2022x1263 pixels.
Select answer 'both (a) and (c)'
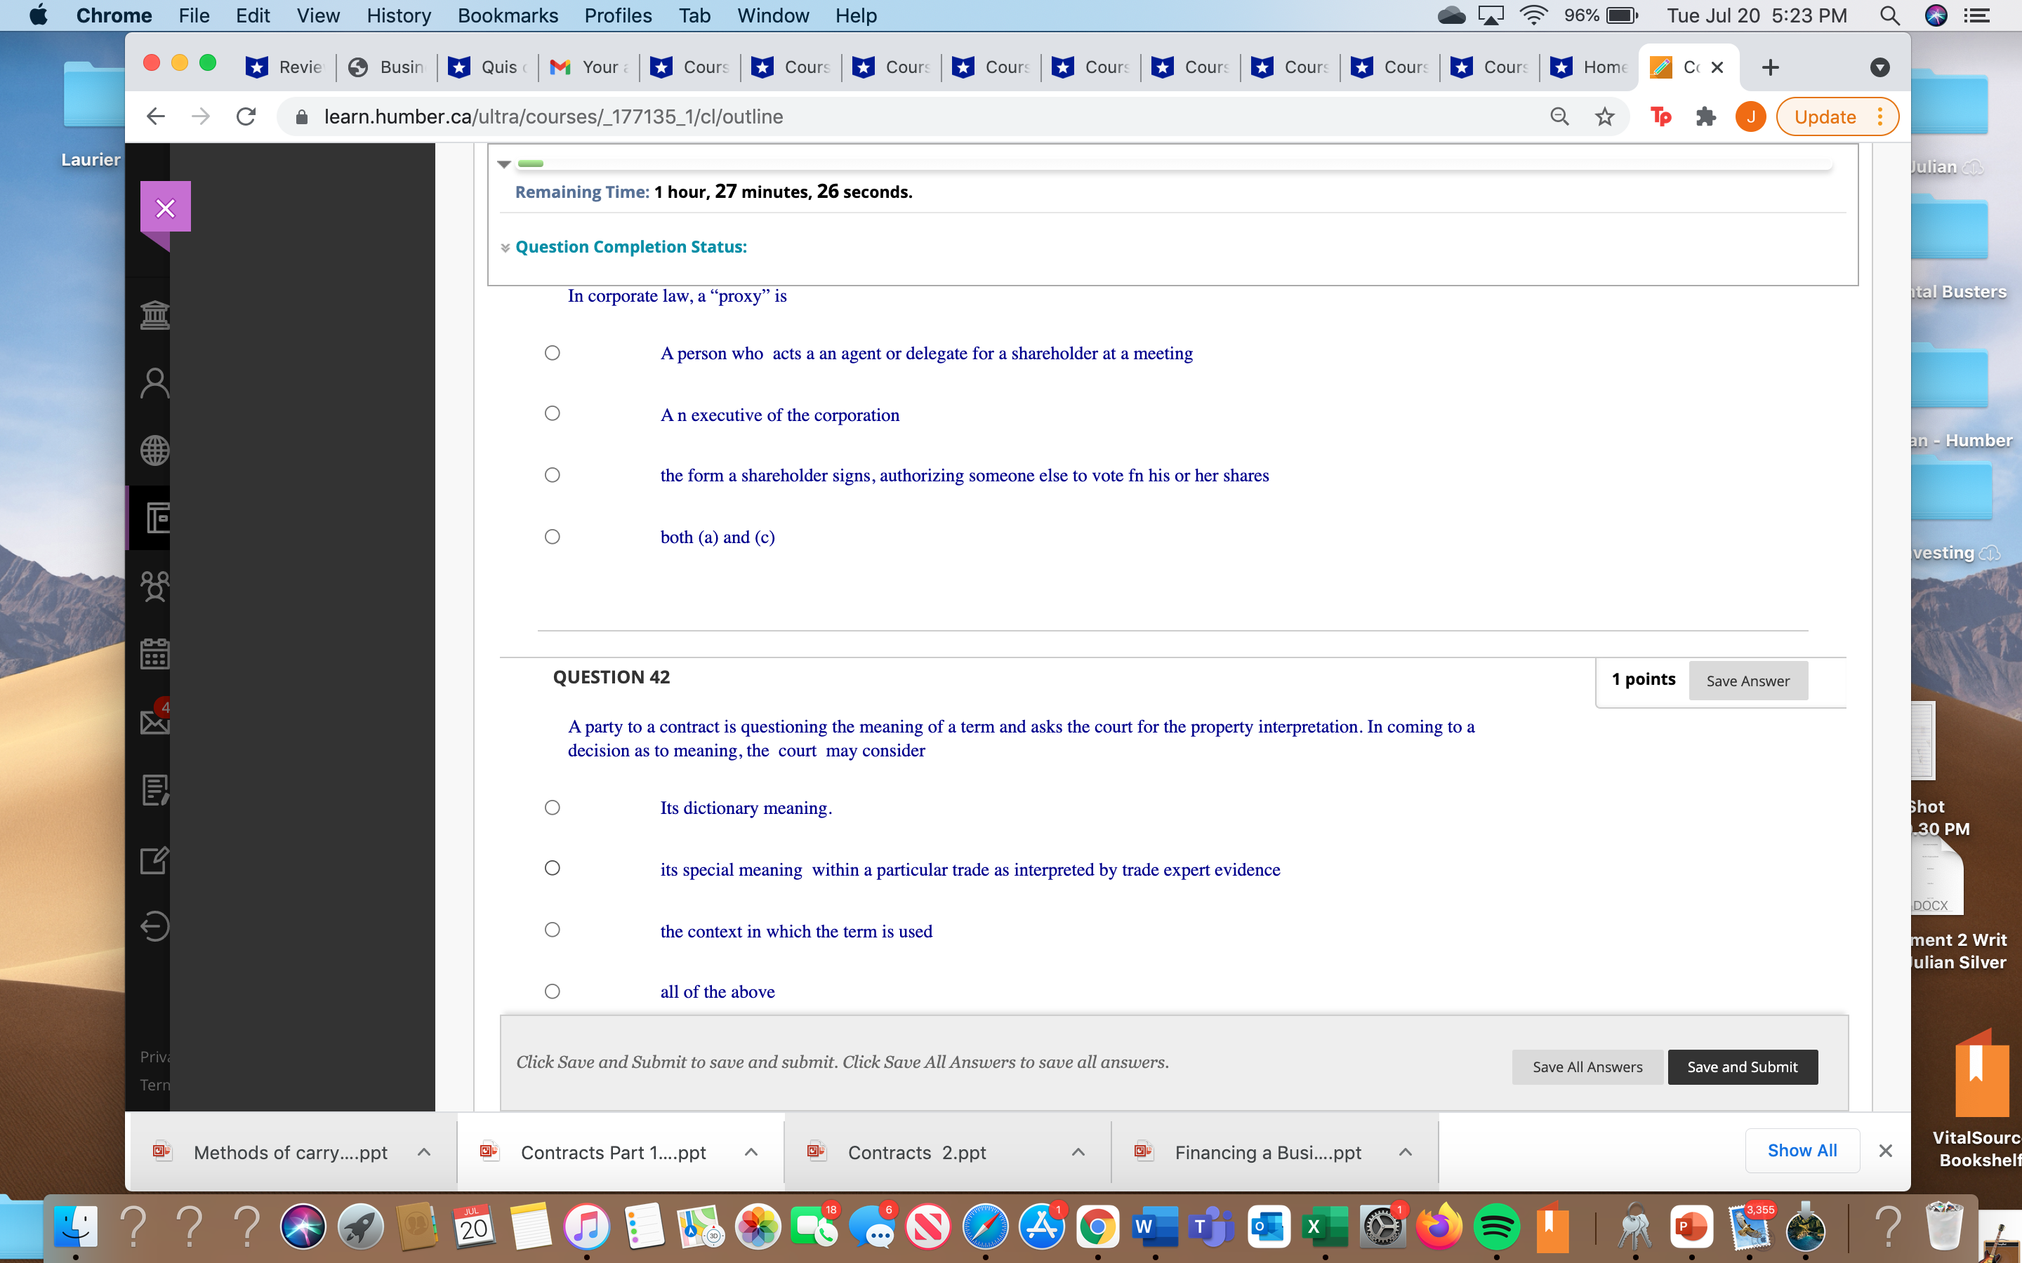click(553, 535)
